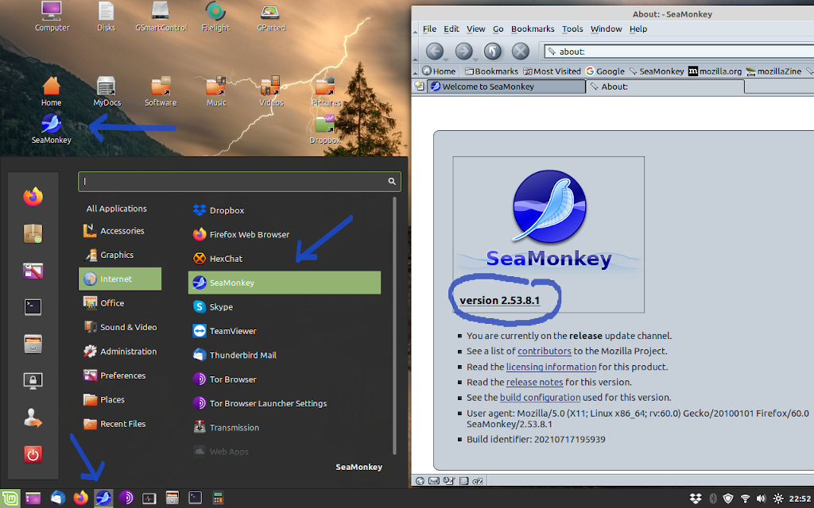The width and height of the screenshot is (814, 508).
Task: Switch to the About: tab
Action: coord(665,87)
